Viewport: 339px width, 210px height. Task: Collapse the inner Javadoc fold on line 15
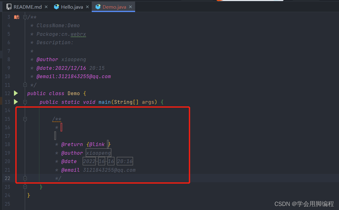click(25, 119)
